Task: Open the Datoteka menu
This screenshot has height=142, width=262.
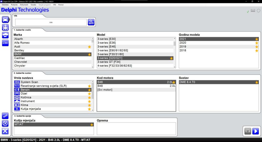Action: point(5,5)
